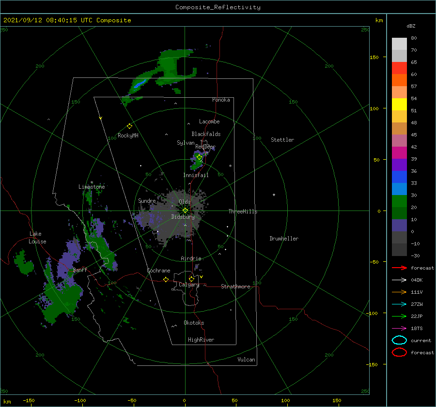Click the orange 111V arrow icon
The width and height of the screenshot is (436, 407).
[399, 292]
